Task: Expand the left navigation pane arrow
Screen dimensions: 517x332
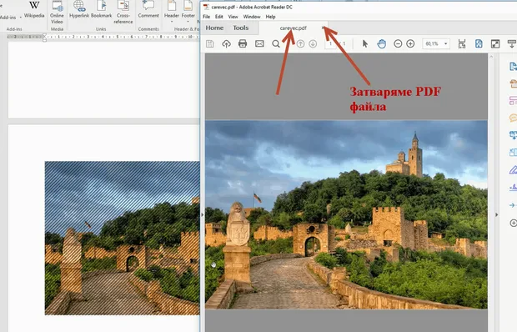Action: point(203,214)
